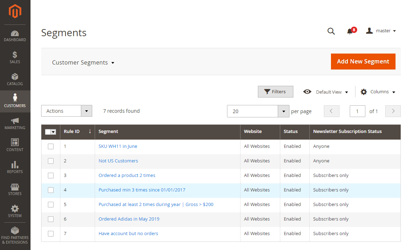Open the Magento logo home icon
This screenshot has height=250, width=409.
pyautogui.click(x=15, y=11)
